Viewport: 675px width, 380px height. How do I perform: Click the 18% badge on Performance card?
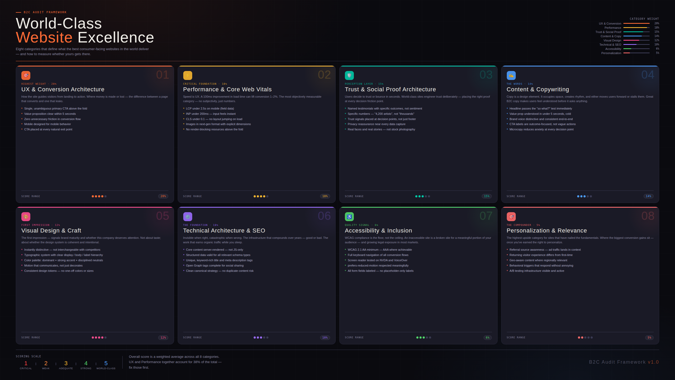(325, 196)
